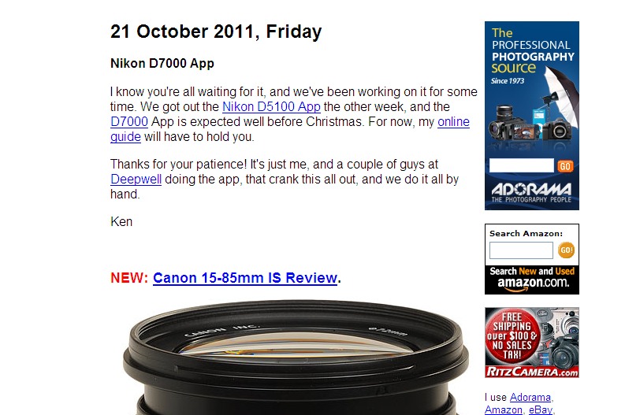This screenshot has height=415, width=640.
Task: Visit the Deepwell link
Action: [136, 180]
